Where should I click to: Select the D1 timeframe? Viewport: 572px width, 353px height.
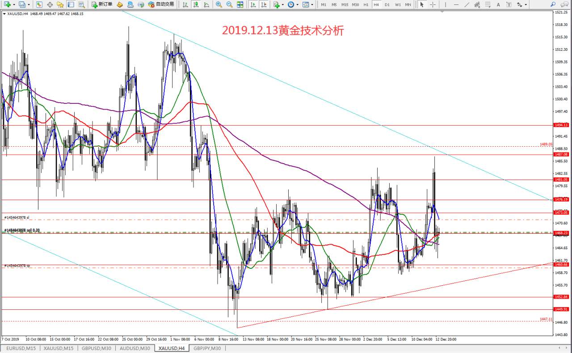point(387,4)
